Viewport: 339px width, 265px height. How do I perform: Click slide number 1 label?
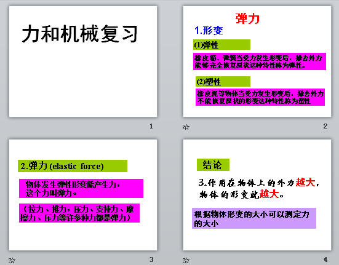(x=151, y=126)
